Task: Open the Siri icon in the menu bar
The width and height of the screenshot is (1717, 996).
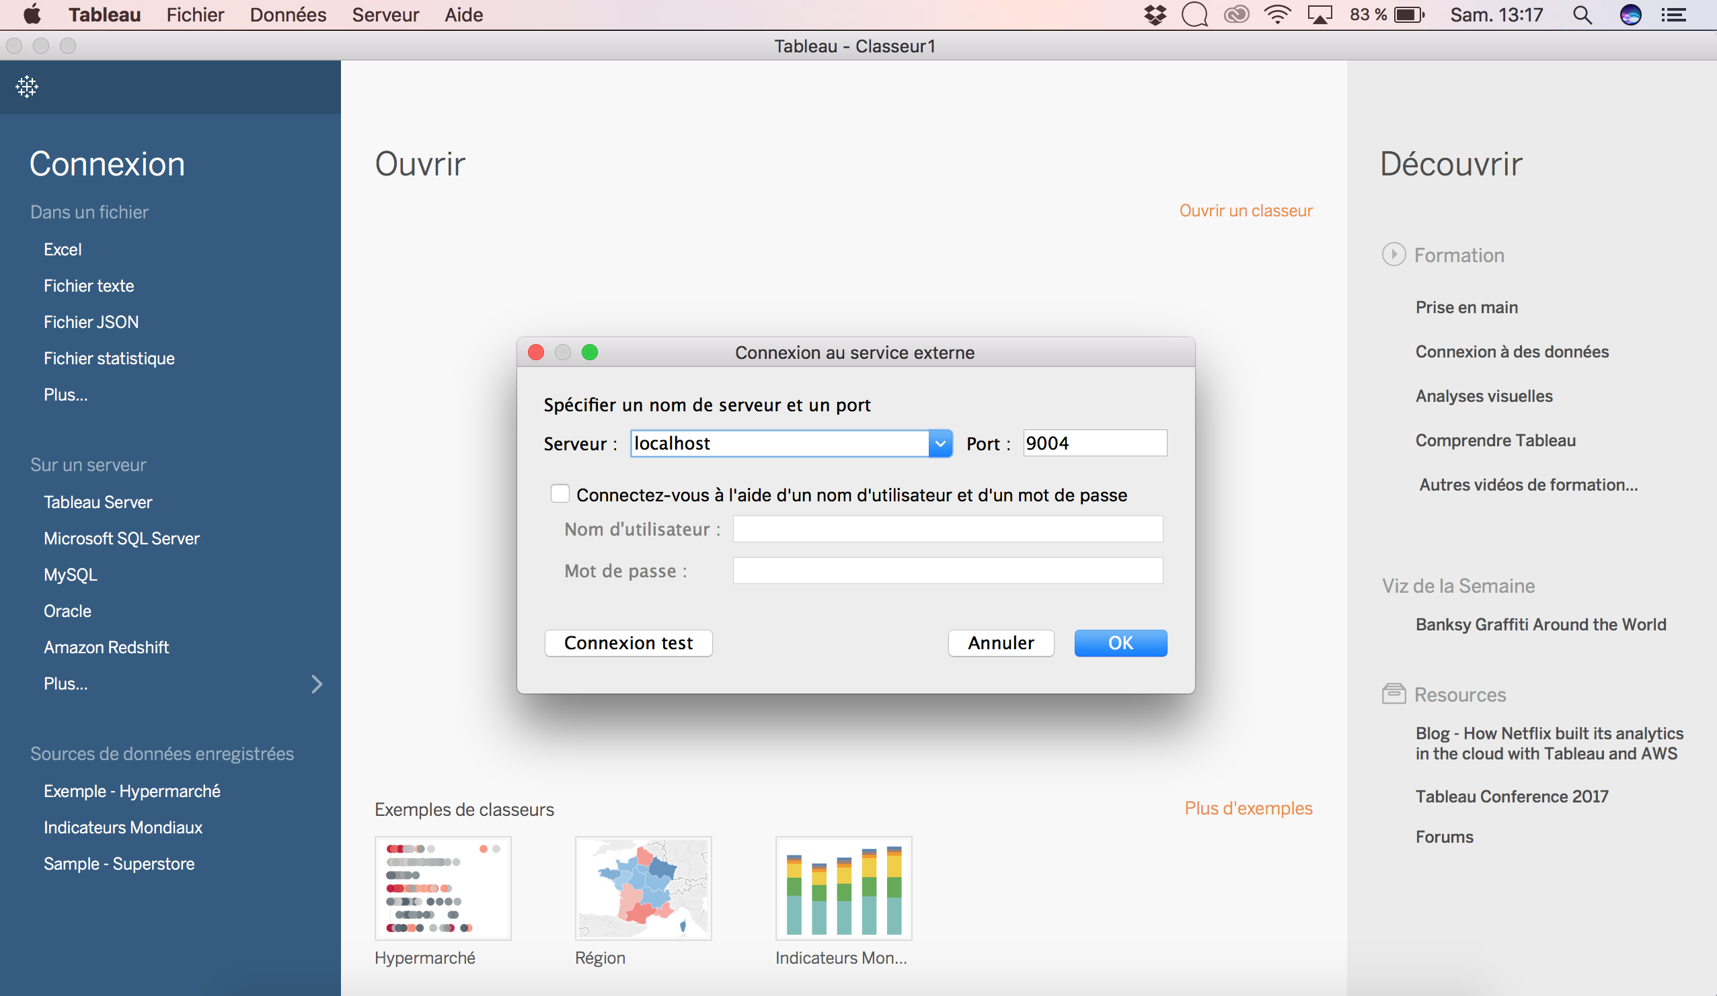Action: click(1630, 15)
